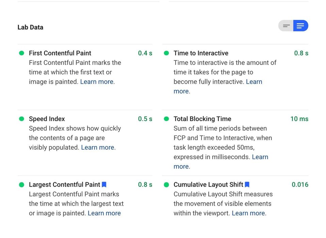
Task: Open Learn more for First Contentful Paint
Action: pyautogui.click(x=97, y=82)
